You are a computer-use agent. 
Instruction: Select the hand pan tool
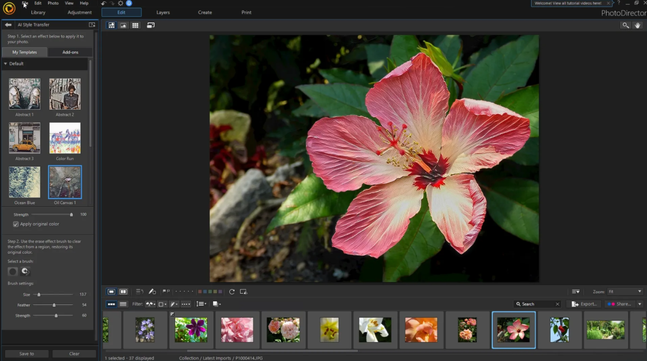pos(637,25)
